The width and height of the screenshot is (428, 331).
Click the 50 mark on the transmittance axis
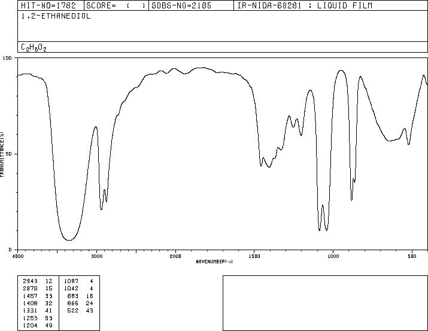(9, 154)
